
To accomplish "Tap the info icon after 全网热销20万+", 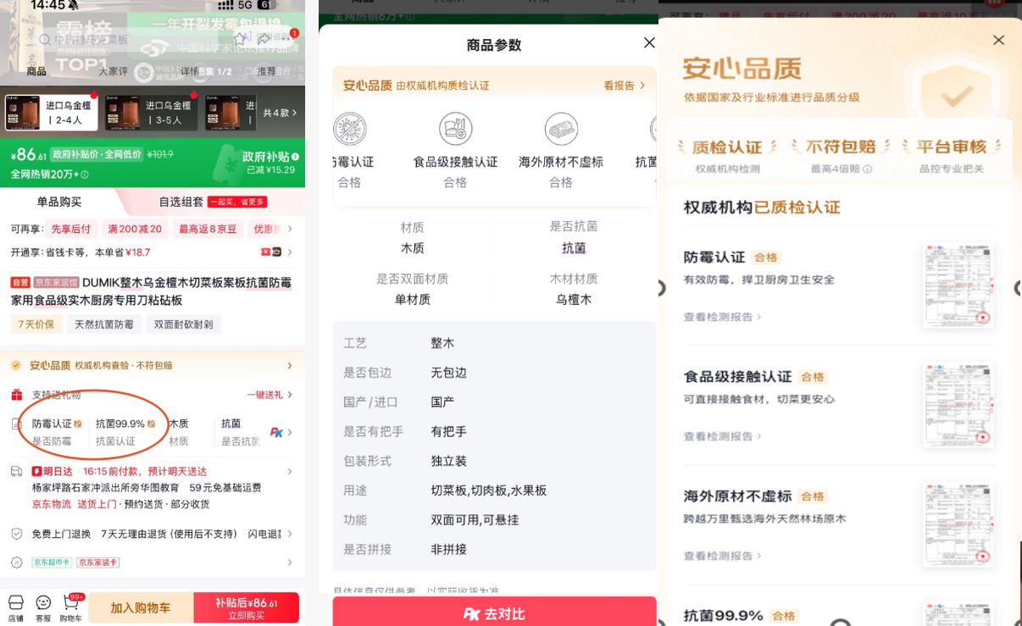I will tap(84, 175).
